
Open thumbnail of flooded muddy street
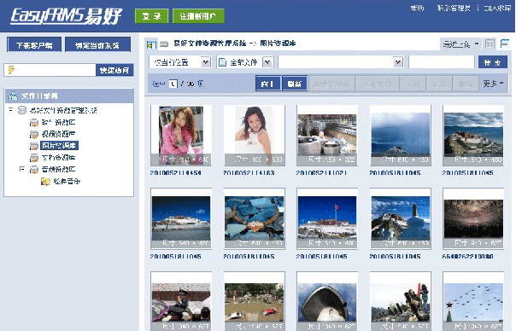(x=254, y=301)
